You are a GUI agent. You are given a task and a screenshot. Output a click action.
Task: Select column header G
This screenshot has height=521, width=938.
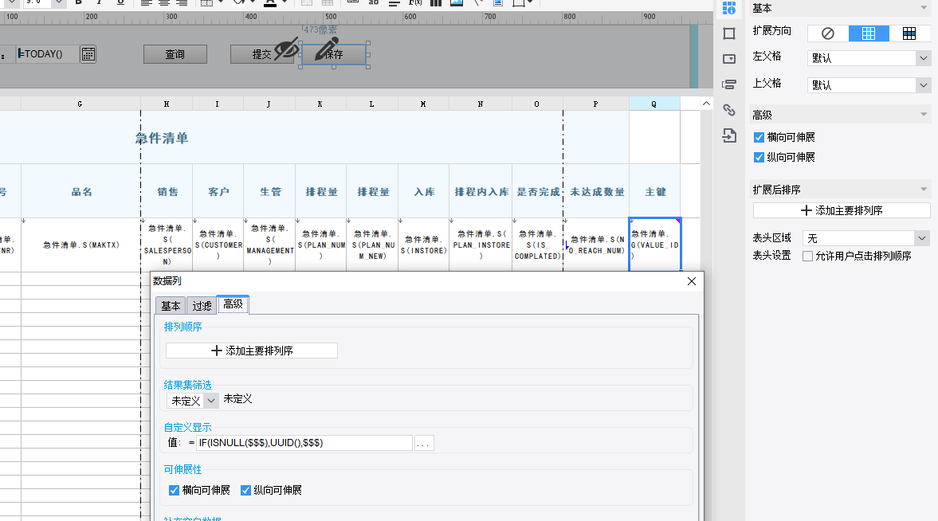point(80,104)
